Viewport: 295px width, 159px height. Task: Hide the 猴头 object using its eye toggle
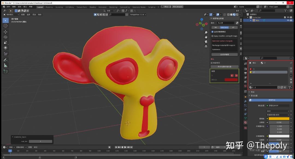tap(288, 20)
